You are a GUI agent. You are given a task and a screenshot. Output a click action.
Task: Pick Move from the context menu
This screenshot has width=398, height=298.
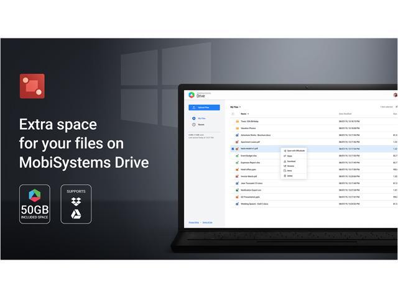tap(294, 171)
